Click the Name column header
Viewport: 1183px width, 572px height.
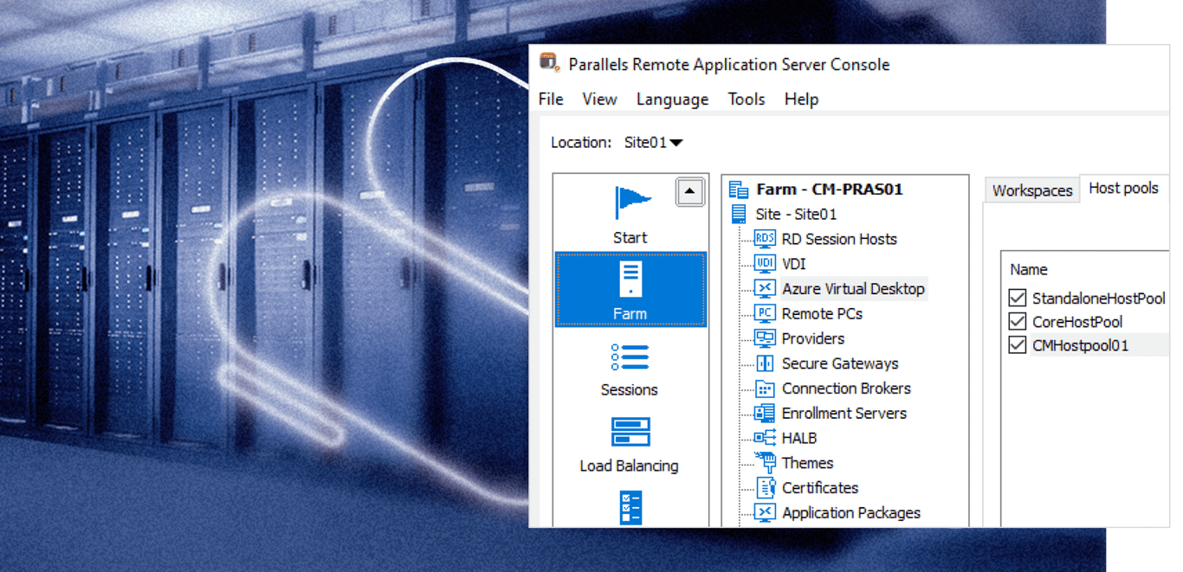[1029, 270]
